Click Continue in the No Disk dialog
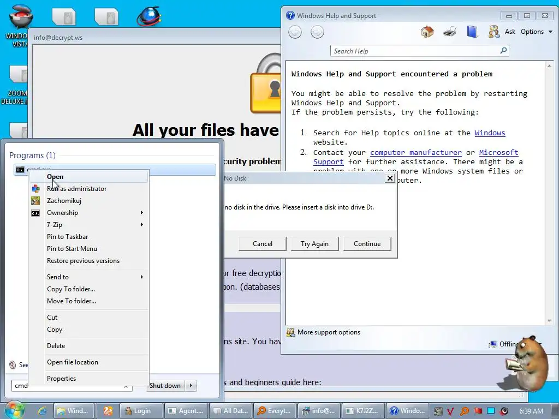The width and height of the screenshot is (559, 419). pos(367,244)
